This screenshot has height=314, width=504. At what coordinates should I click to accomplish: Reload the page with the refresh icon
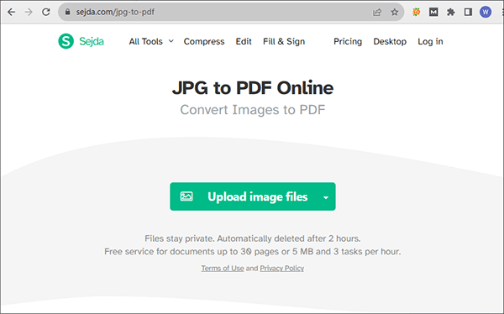(x=46, y=13)
